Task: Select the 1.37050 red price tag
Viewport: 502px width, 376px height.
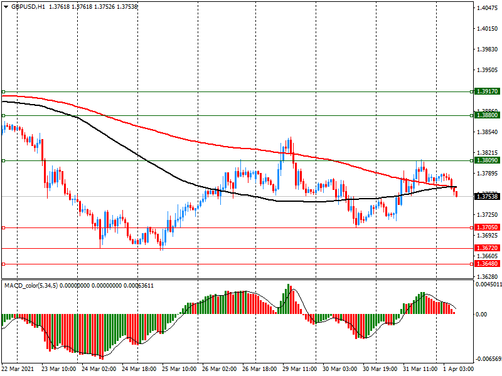Action: 487,227
